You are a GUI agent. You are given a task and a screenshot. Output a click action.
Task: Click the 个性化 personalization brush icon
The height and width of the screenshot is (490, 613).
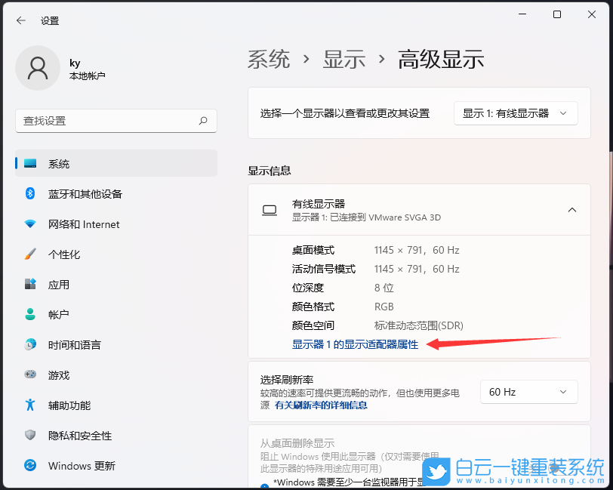[30, 254]
